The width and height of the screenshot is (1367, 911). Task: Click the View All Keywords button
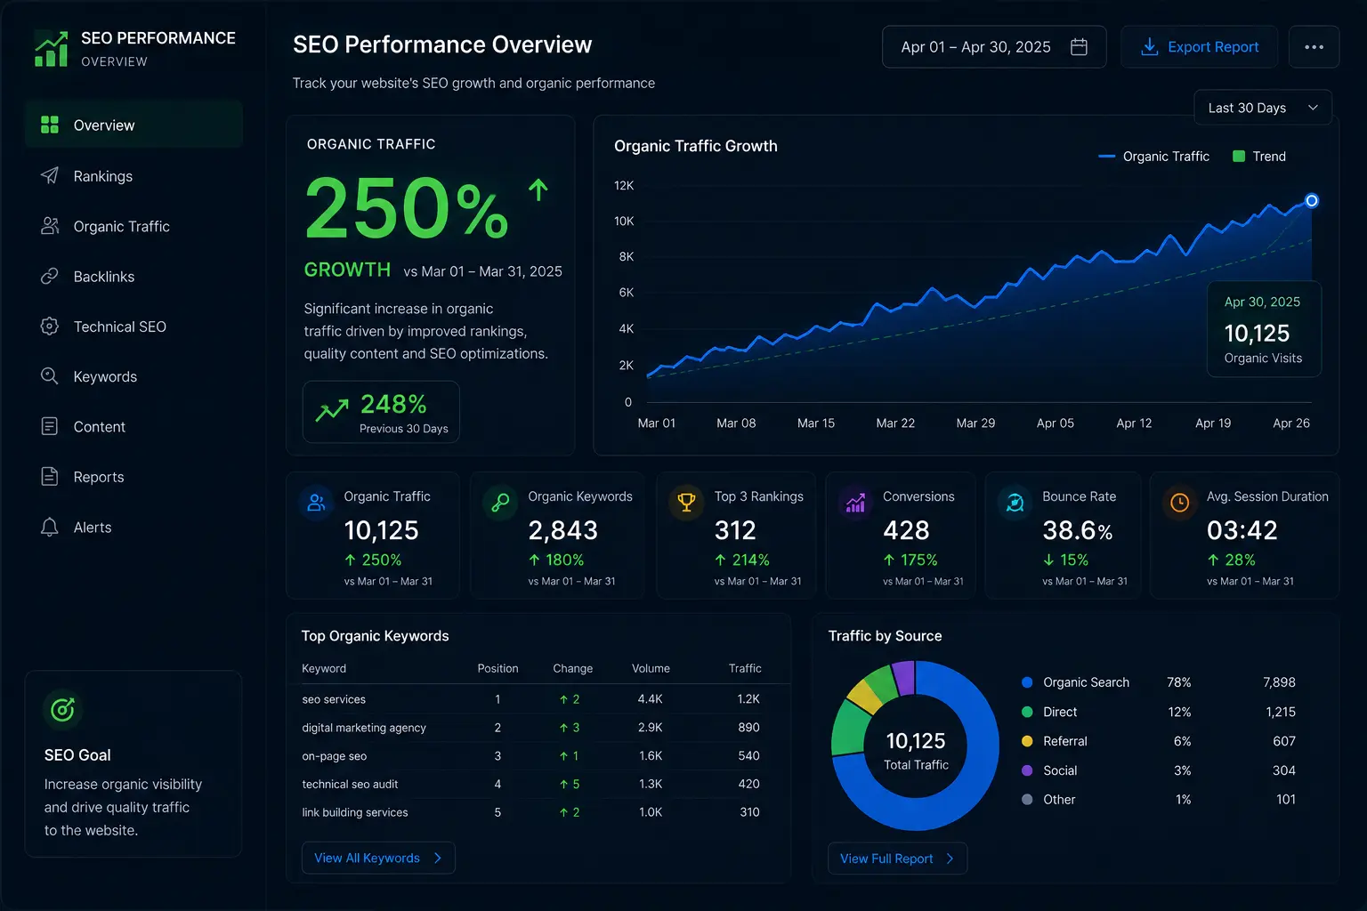pos(378,858)
